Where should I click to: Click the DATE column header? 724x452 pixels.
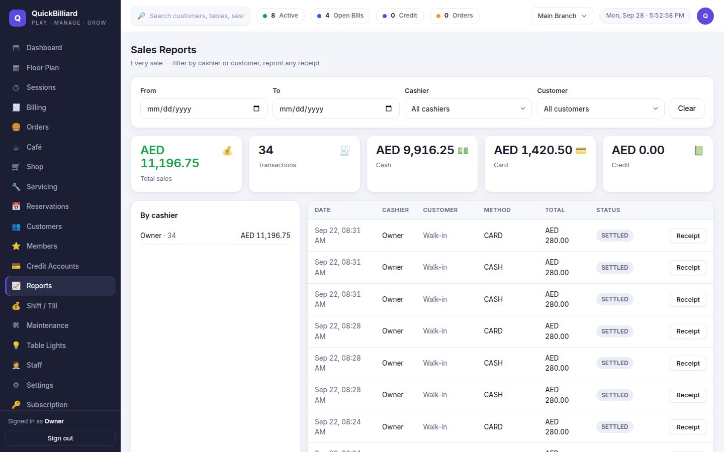coord(323,210)
